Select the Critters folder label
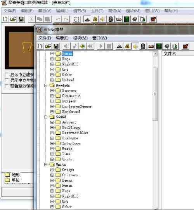Image resolution: width=194 pixels, height=210 pixels. tap(70, 175)
